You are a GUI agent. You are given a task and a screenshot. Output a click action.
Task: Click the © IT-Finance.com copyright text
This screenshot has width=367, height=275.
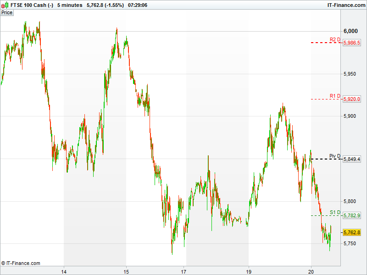pyautogui.click(x=21, y=263)
